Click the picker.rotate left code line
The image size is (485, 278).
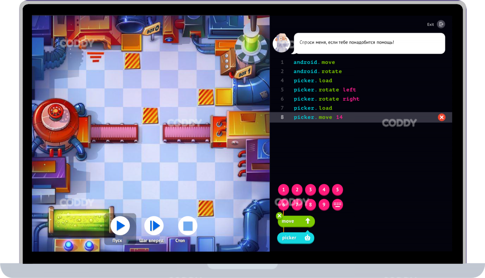pos(325,90)
